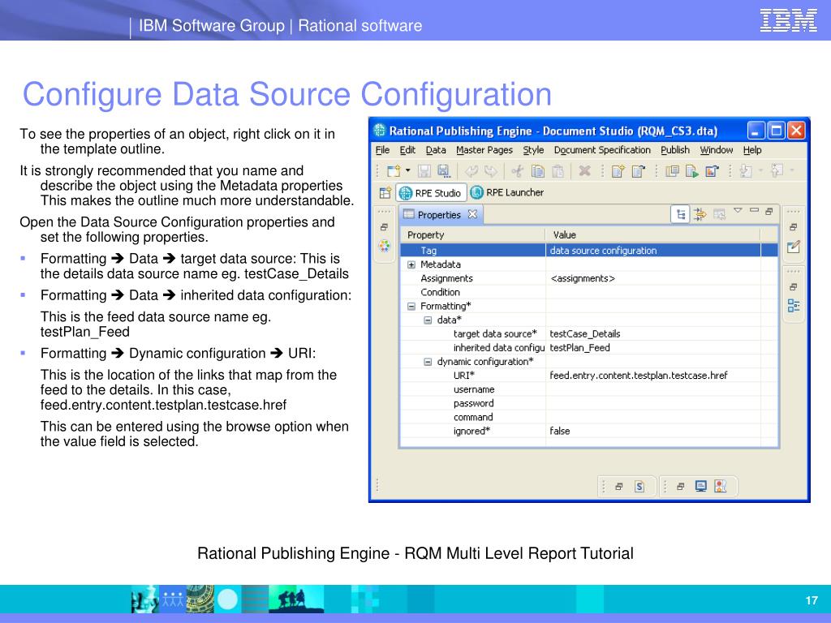831x623 pixels.
Task: Click the chart export toolbar icon
Action: coord(712,170)
